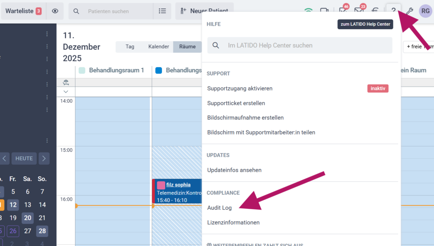Go to next month in mini calendar
Viewport: 434px width, 246px height.
pos(44,159)
